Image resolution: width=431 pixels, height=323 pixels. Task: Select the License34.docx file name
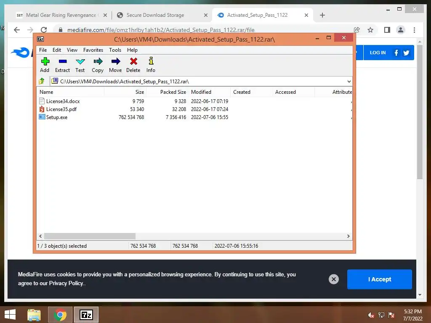[63, 101]
